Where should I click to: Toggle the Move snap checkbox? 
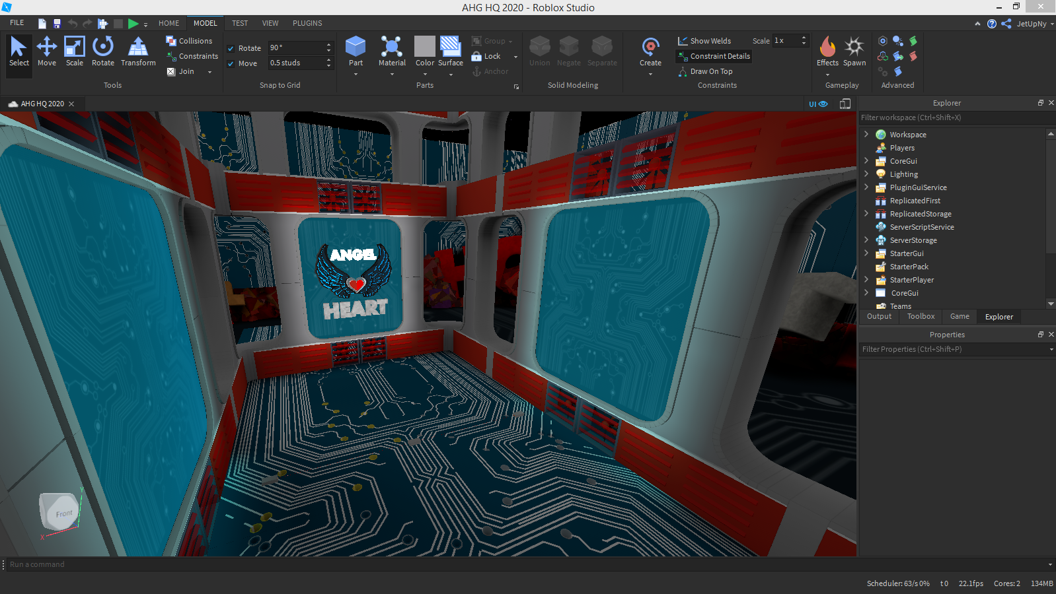click(231, 64)
